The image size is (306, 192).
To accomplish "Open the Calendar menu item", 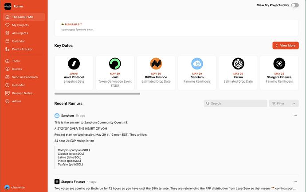I will [18, 41].
